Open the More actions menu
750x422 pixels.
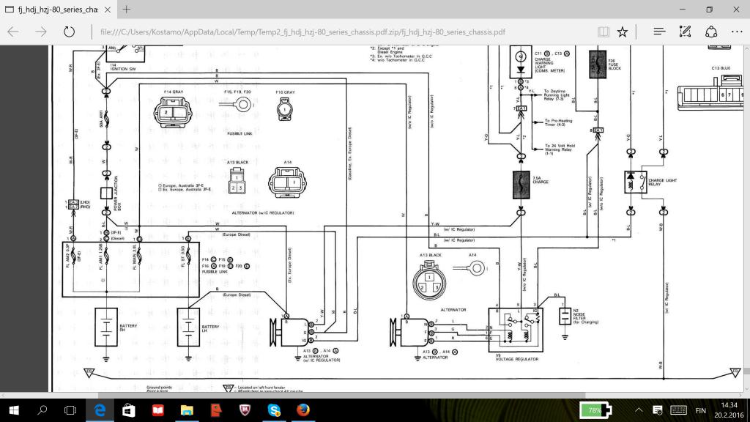click(736, 32)
